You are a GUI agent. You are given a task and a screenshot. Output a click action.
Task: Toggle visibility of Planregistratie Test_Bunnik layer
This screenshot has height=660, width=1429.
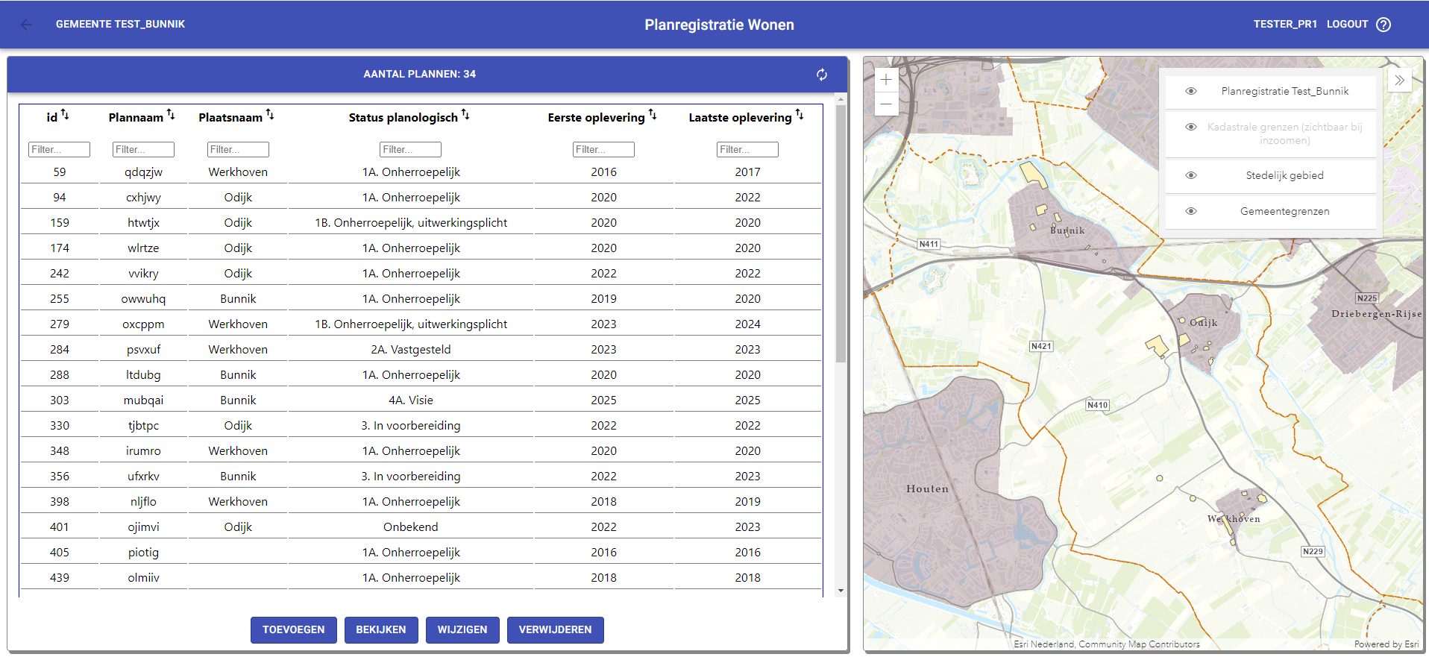click(x=1191, y=92)
